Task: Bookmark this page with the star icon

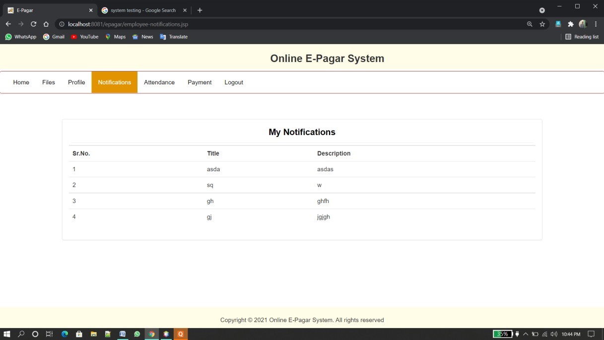Action: coord(542,24)
